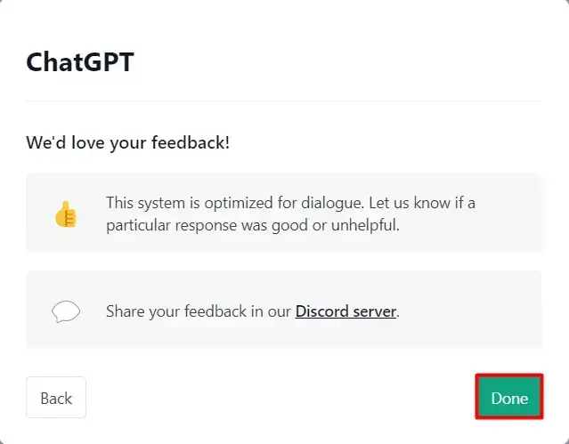Select the "This system is optimized for dialogue" line
569x444 pixels.
(290, 203)
